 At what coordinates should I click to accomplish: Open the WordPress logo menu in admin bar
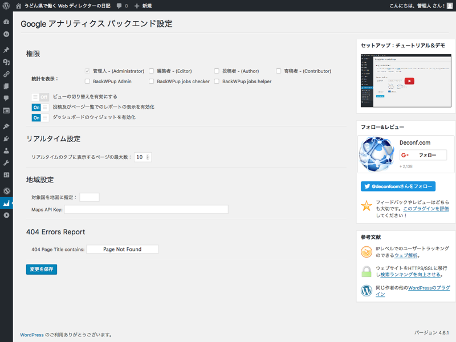coord(6,6)
